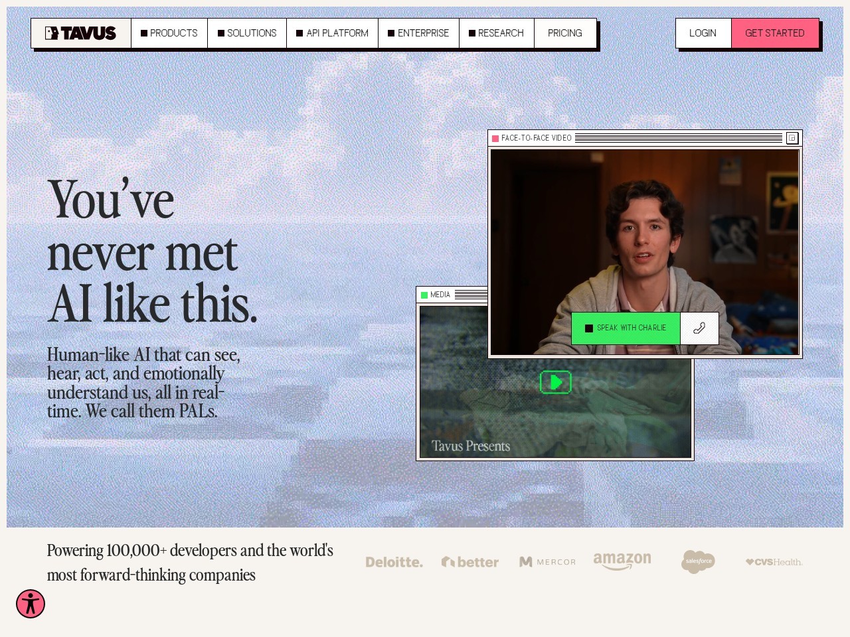Open the Research menu
This screenshot has width=850, height=637.
click(x=497, y=33)
